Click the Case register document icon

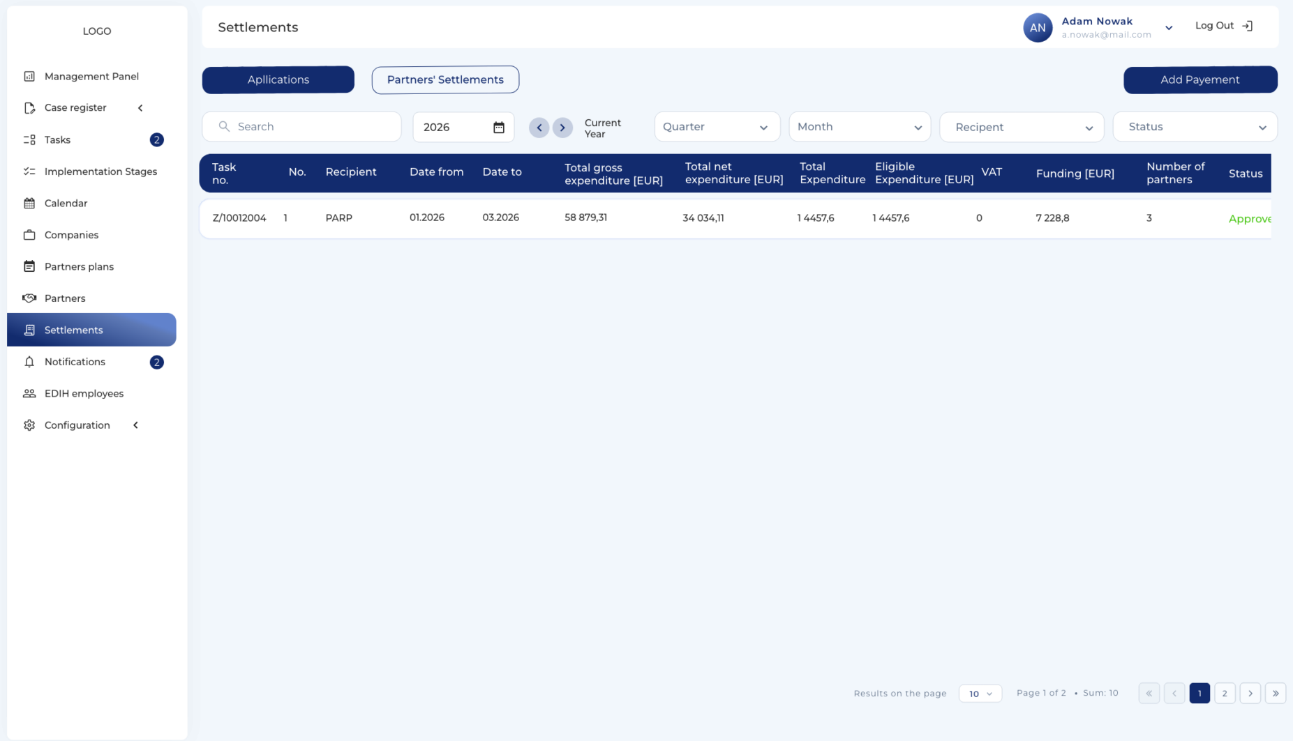pos(29,108)
